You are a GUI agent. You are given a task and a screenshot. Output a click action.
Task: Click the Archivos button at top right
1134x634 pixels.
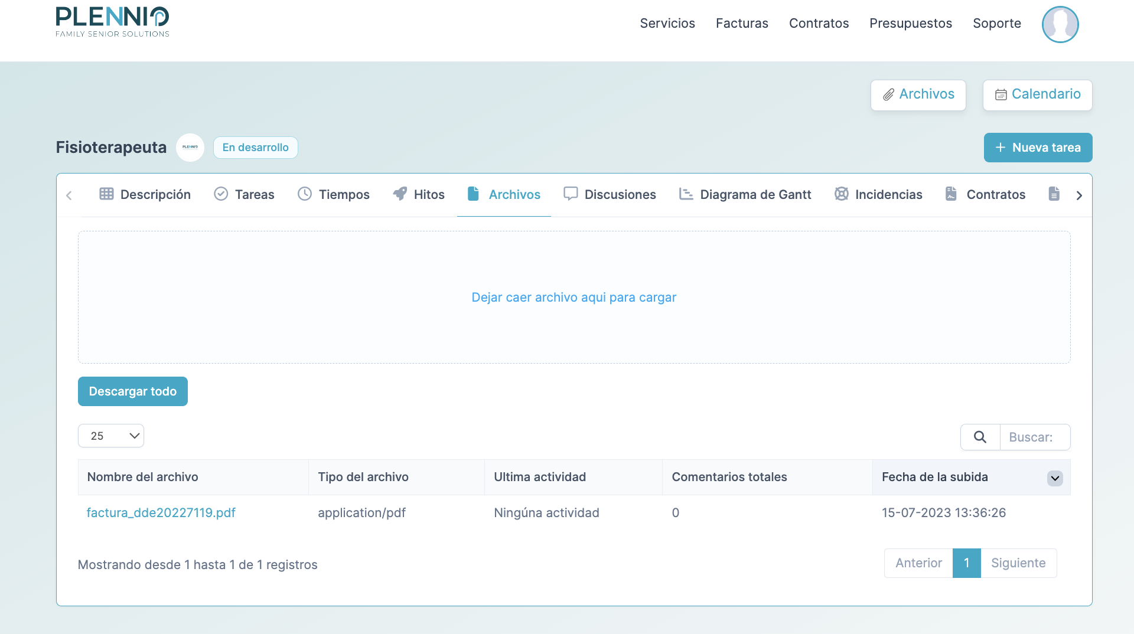[918, 94]
